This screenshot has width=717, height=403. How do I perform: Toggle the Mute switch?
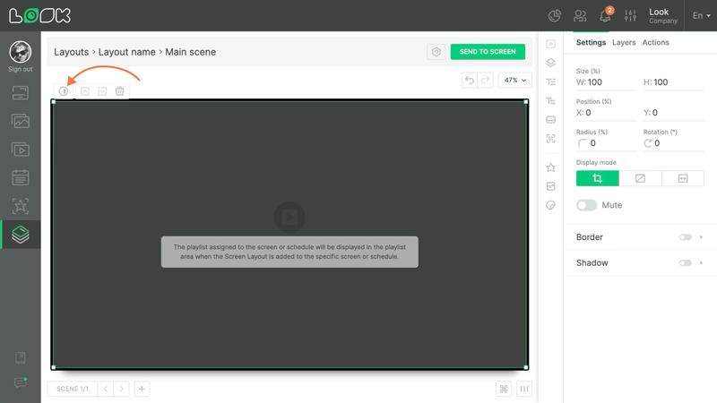click(x=586, y=205)
